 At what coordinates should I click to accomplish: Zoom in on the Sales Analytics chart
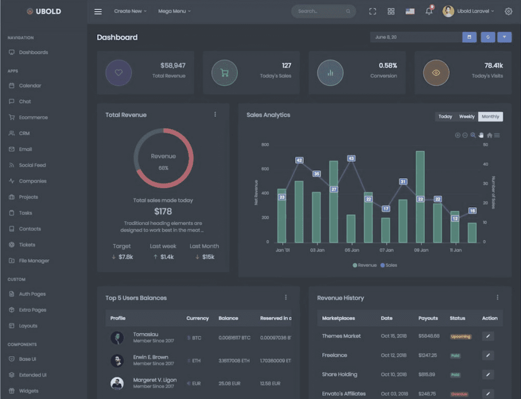(x=457, y=135)
